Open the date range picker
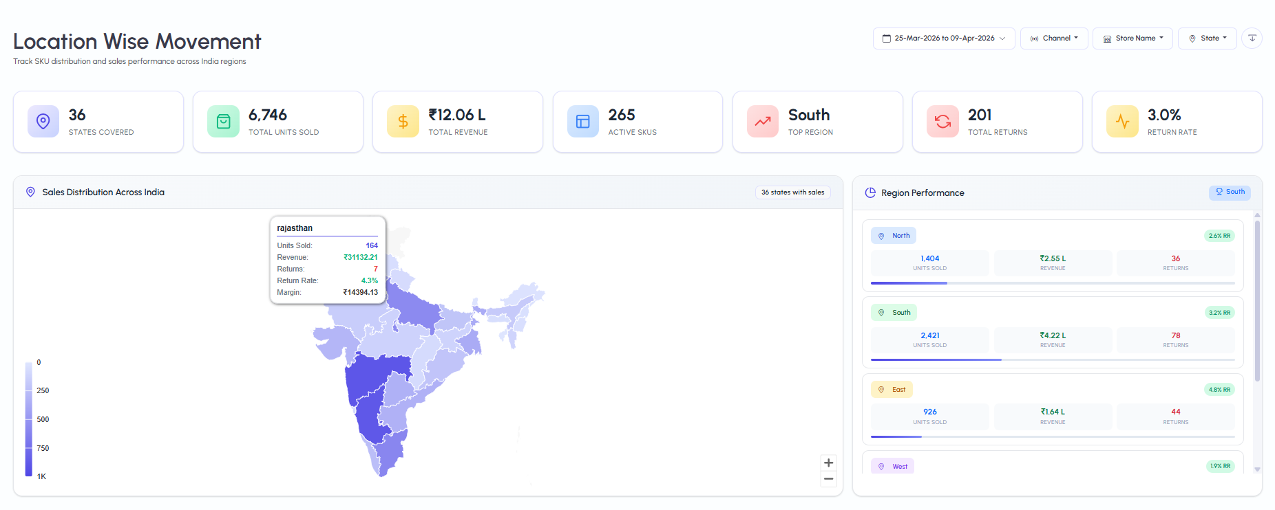 pyautogui.click(x=944, y=38)
